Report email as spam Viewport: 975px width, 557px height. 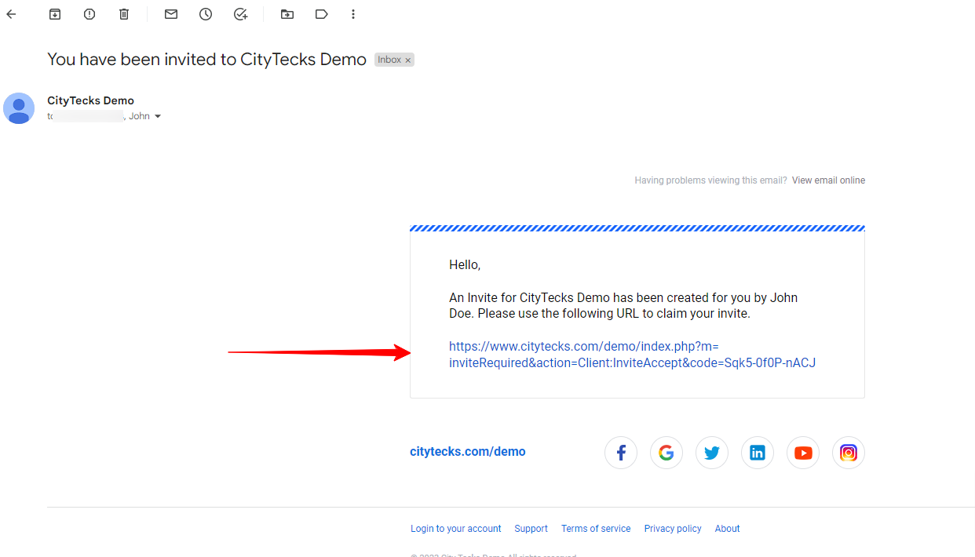89,14
